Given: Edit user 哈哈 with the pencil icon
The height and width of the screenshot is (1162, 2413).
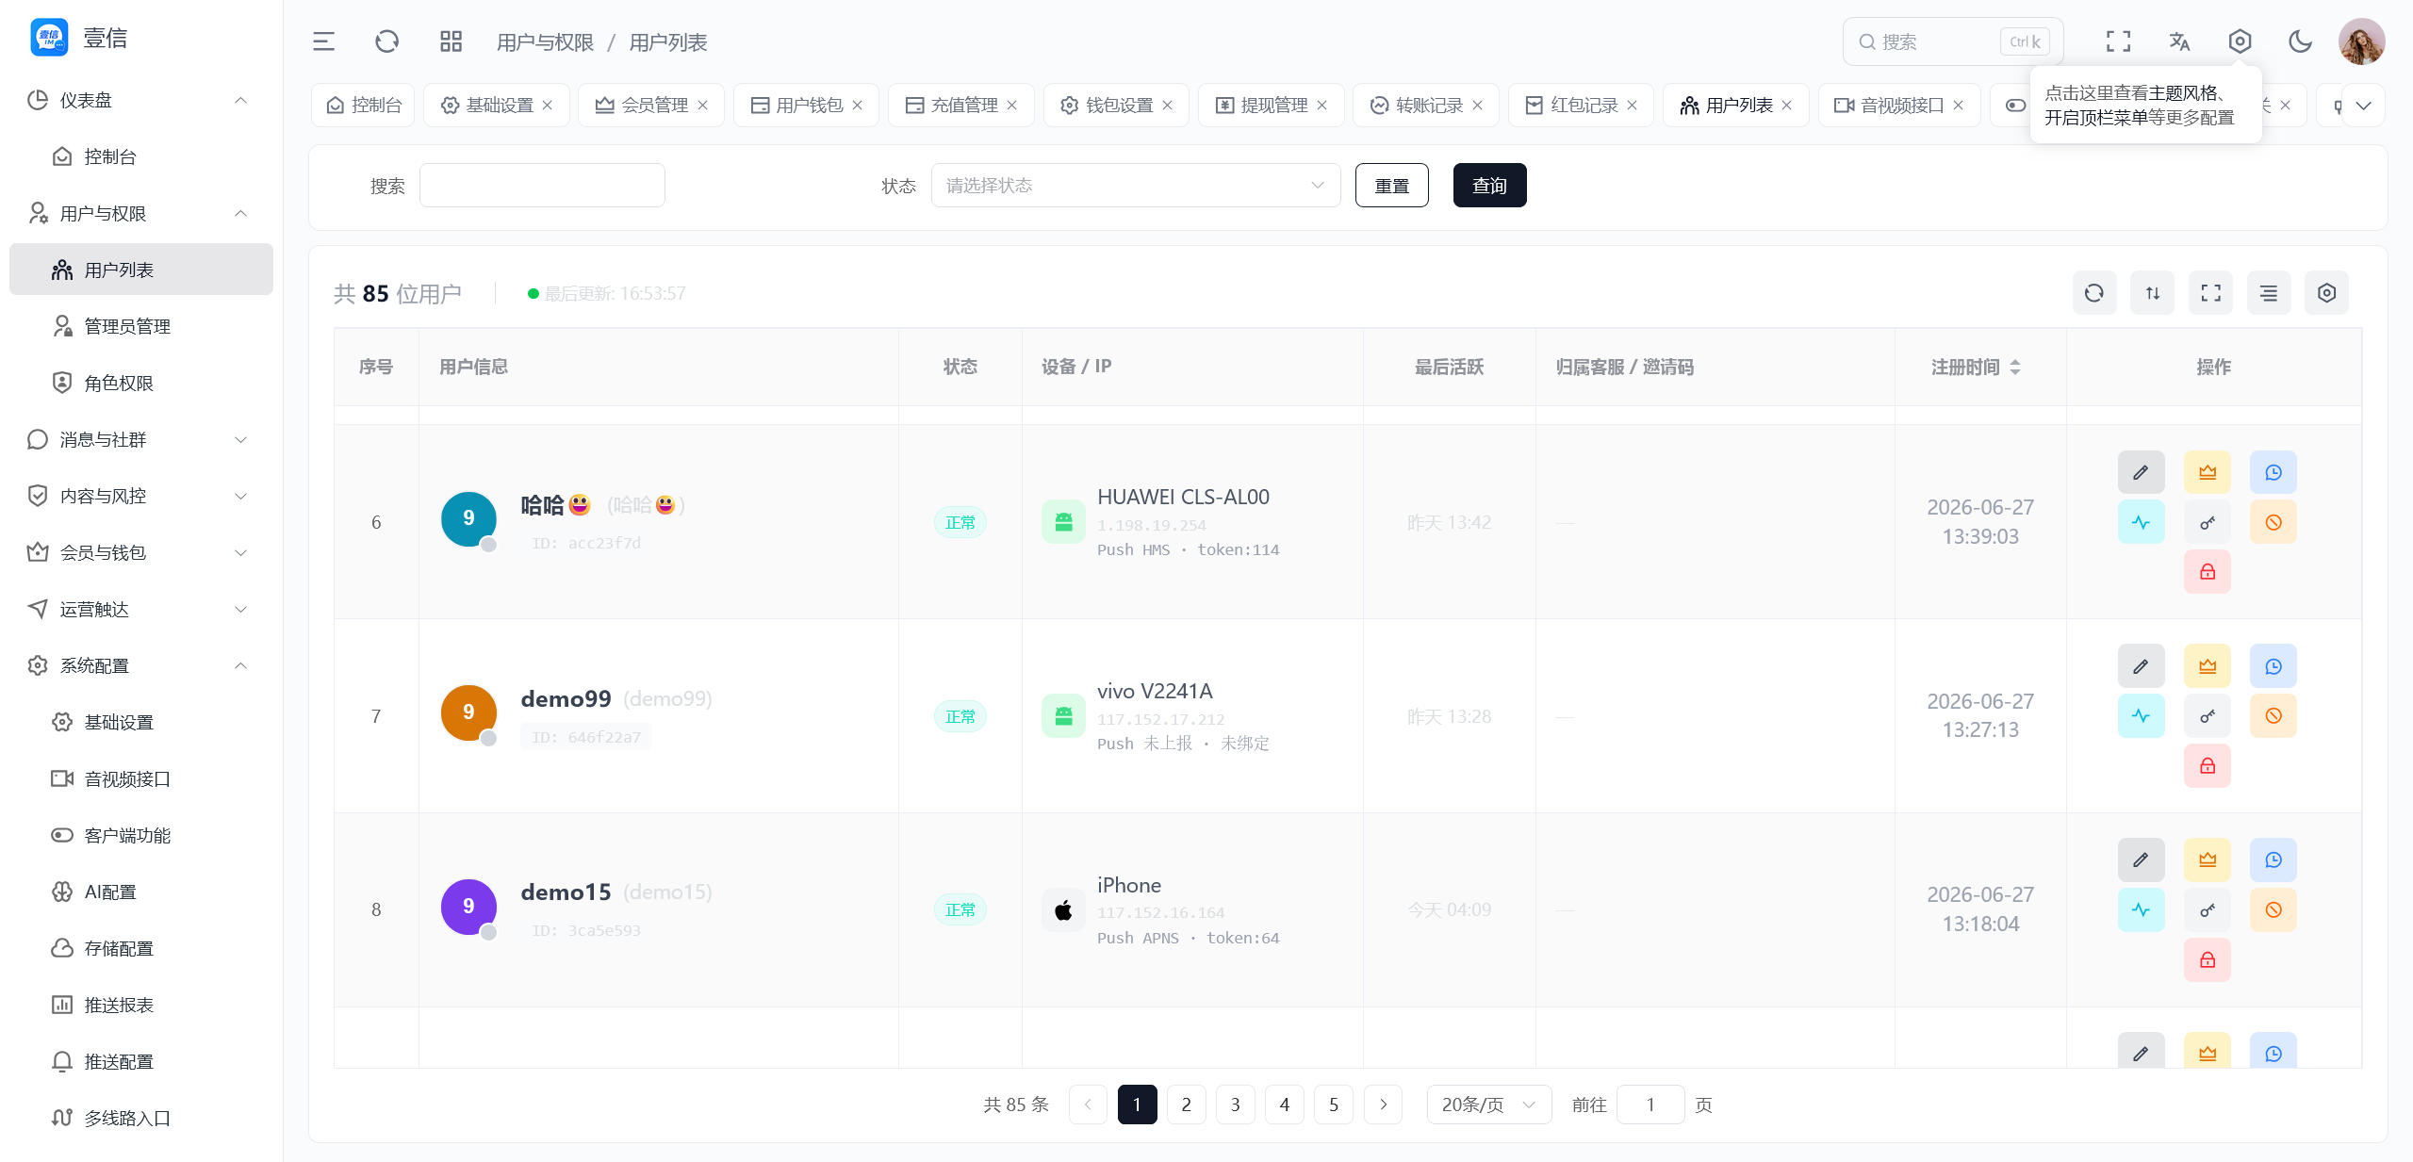Looking at the screenshot, I should pos(2142,472).
